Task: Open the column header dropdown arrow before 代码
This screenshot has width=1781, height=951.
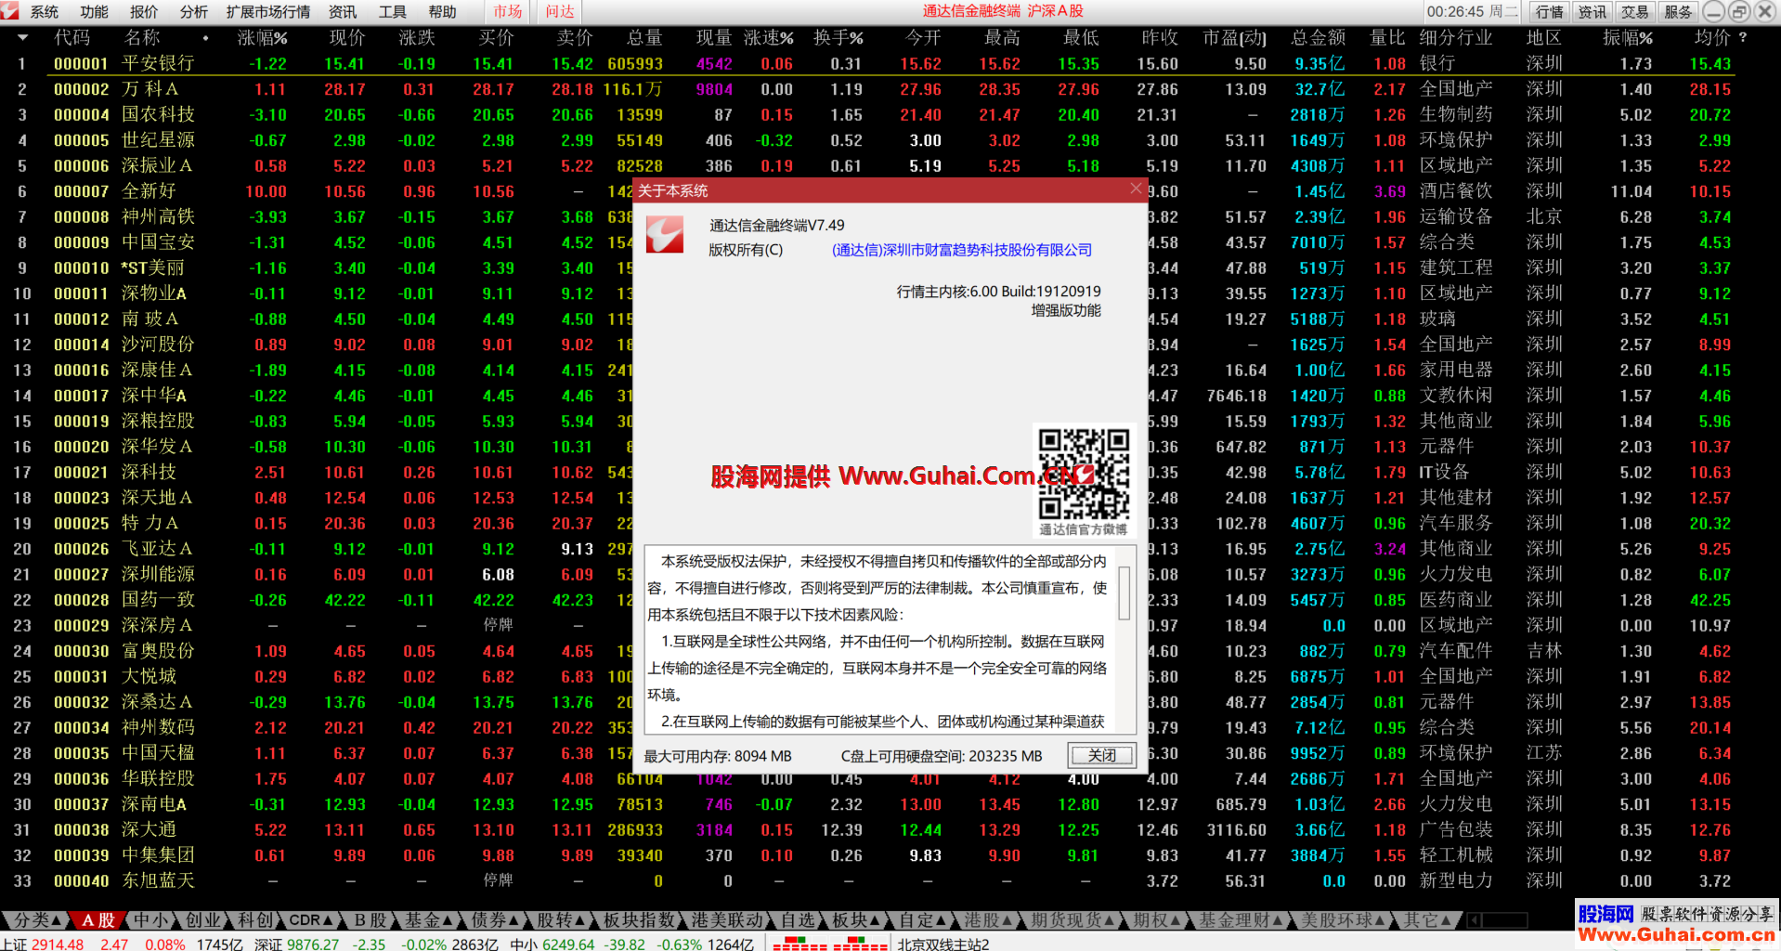Action: [22, 38]
